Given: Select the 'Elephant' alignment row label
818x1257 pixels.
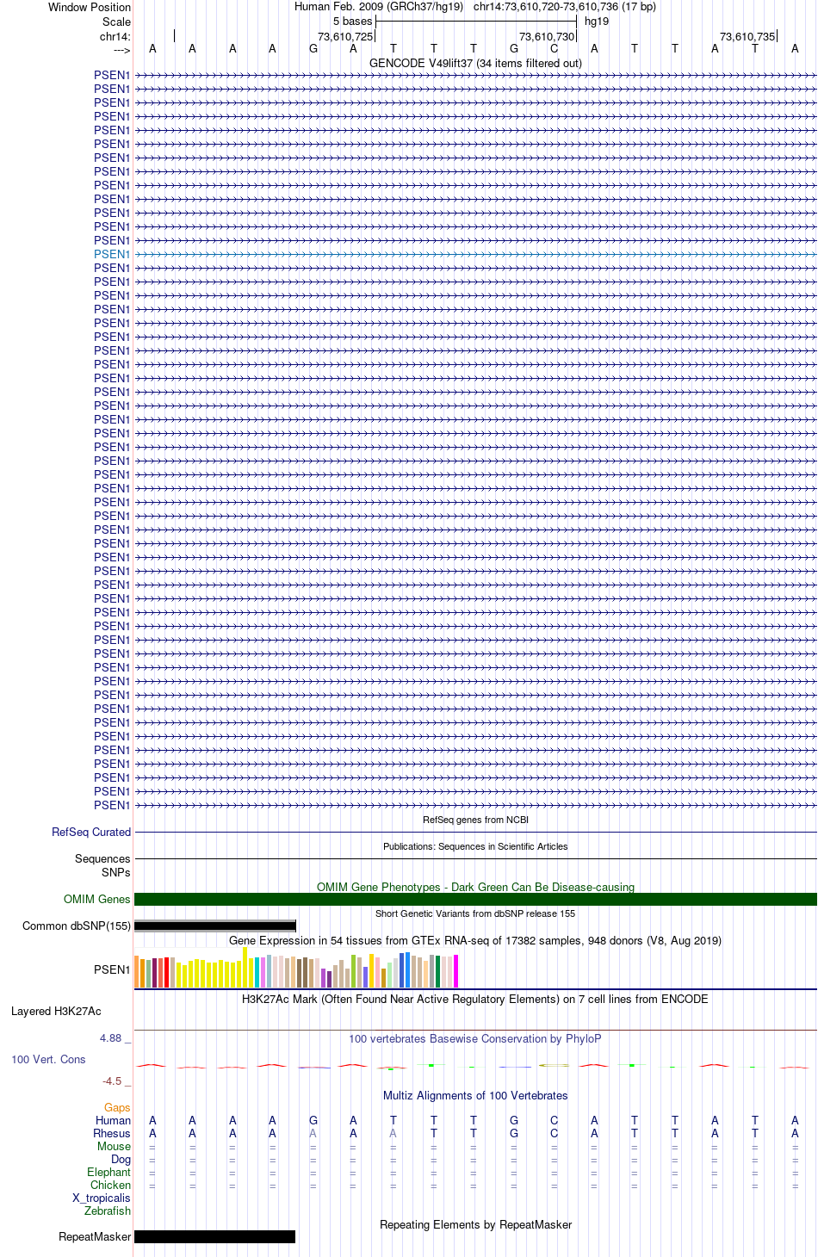Looking at the screenshot, I should pyautogui.click(x=108, y=1172).
